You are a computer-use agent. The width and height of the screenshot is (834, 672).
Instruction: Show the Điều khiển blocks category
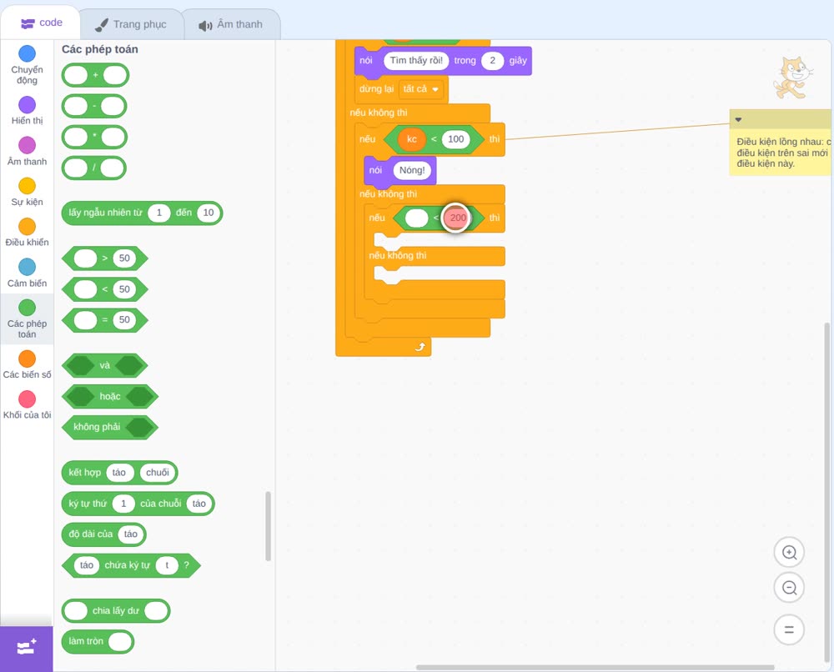click(x=27, y=233)
